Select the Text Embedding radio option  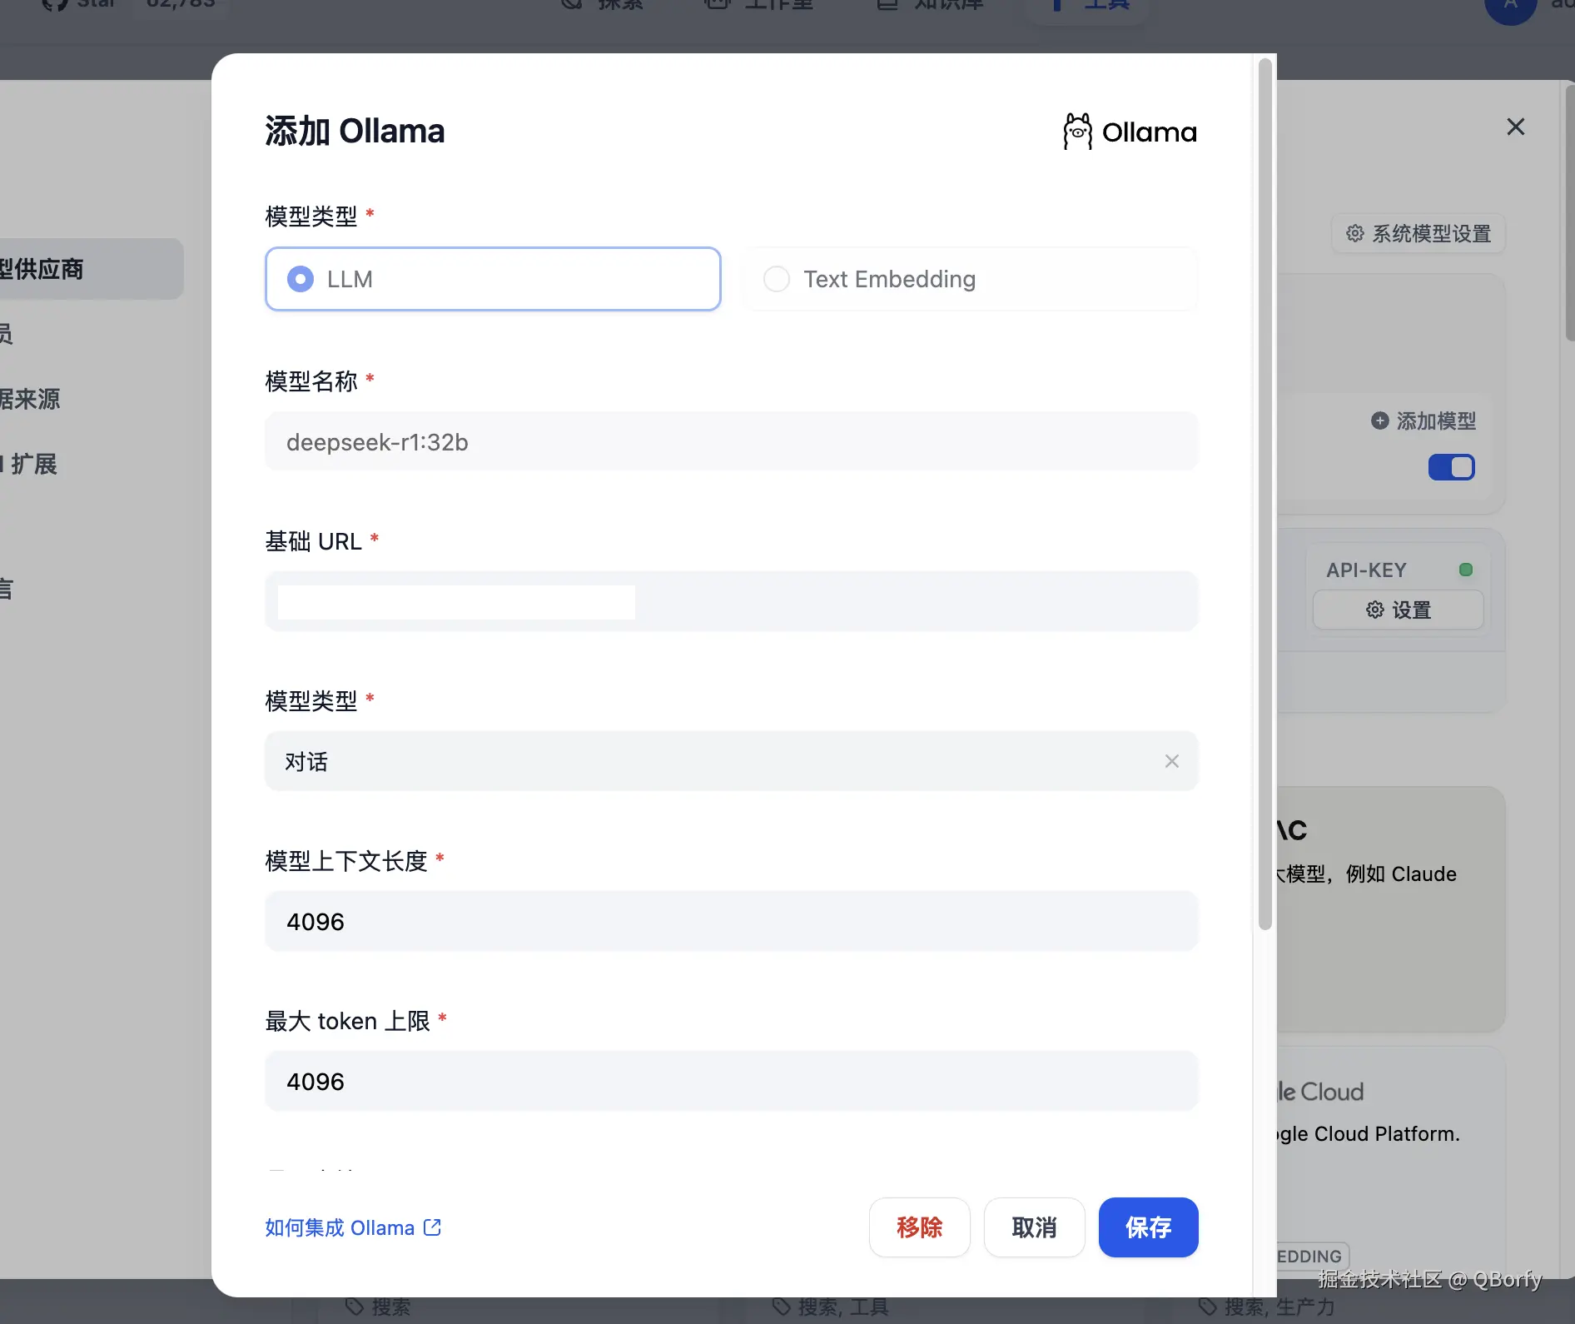971,279
